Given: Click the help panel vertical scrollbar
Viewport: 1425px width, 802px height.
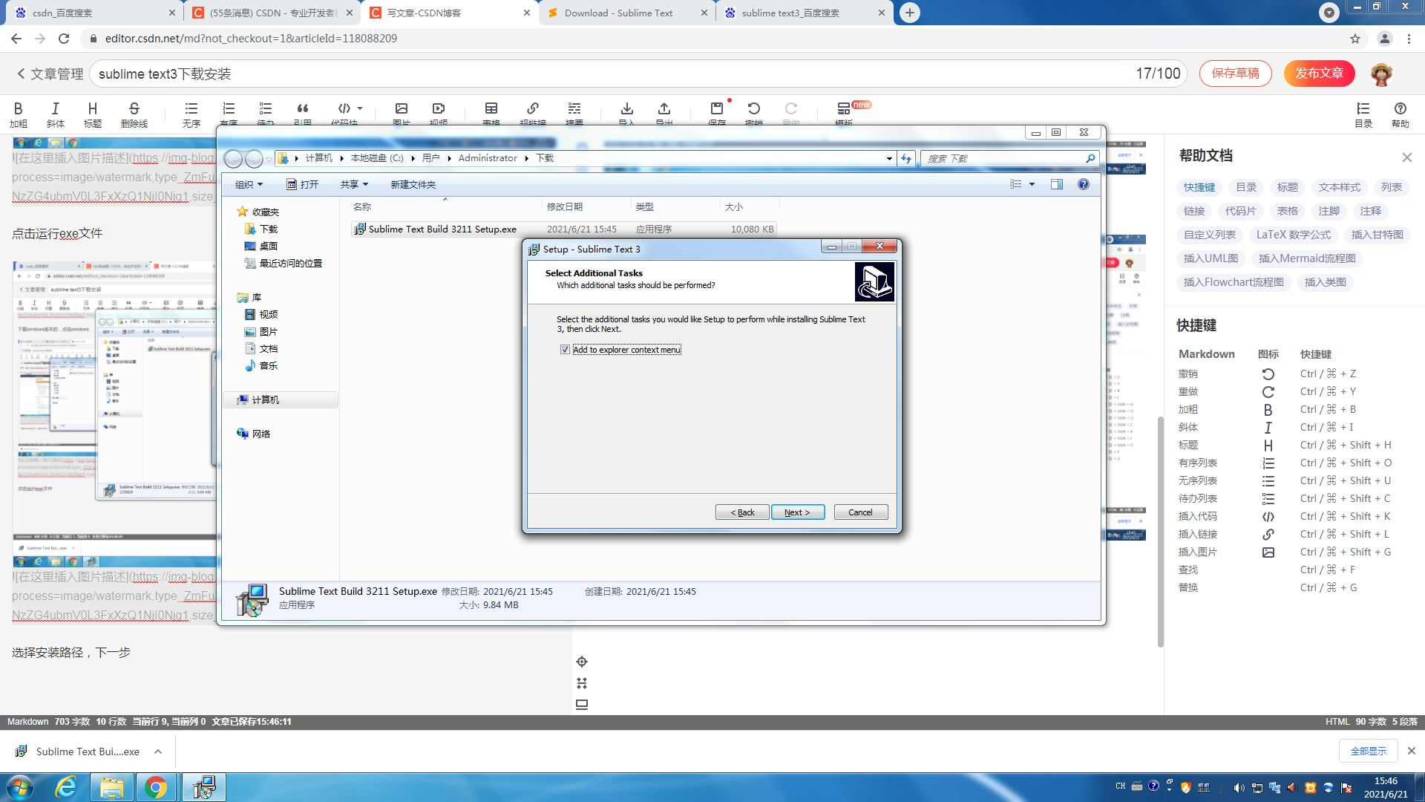Looking at the screenshot, I should (x=1160, y=531).
